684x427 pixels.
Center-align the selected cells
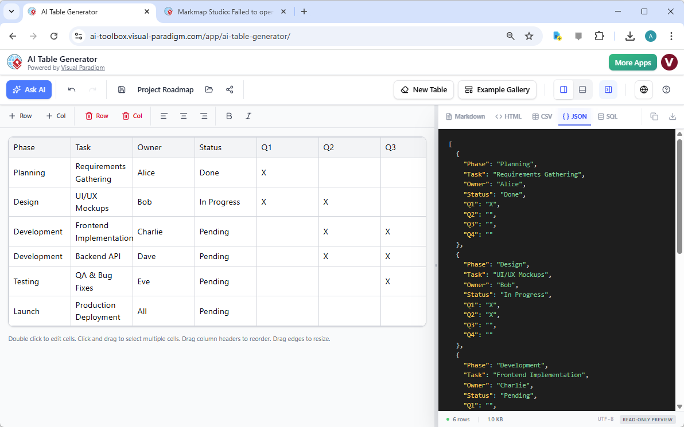184,116
